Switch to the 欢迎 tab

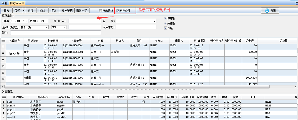tap(4, 3)
